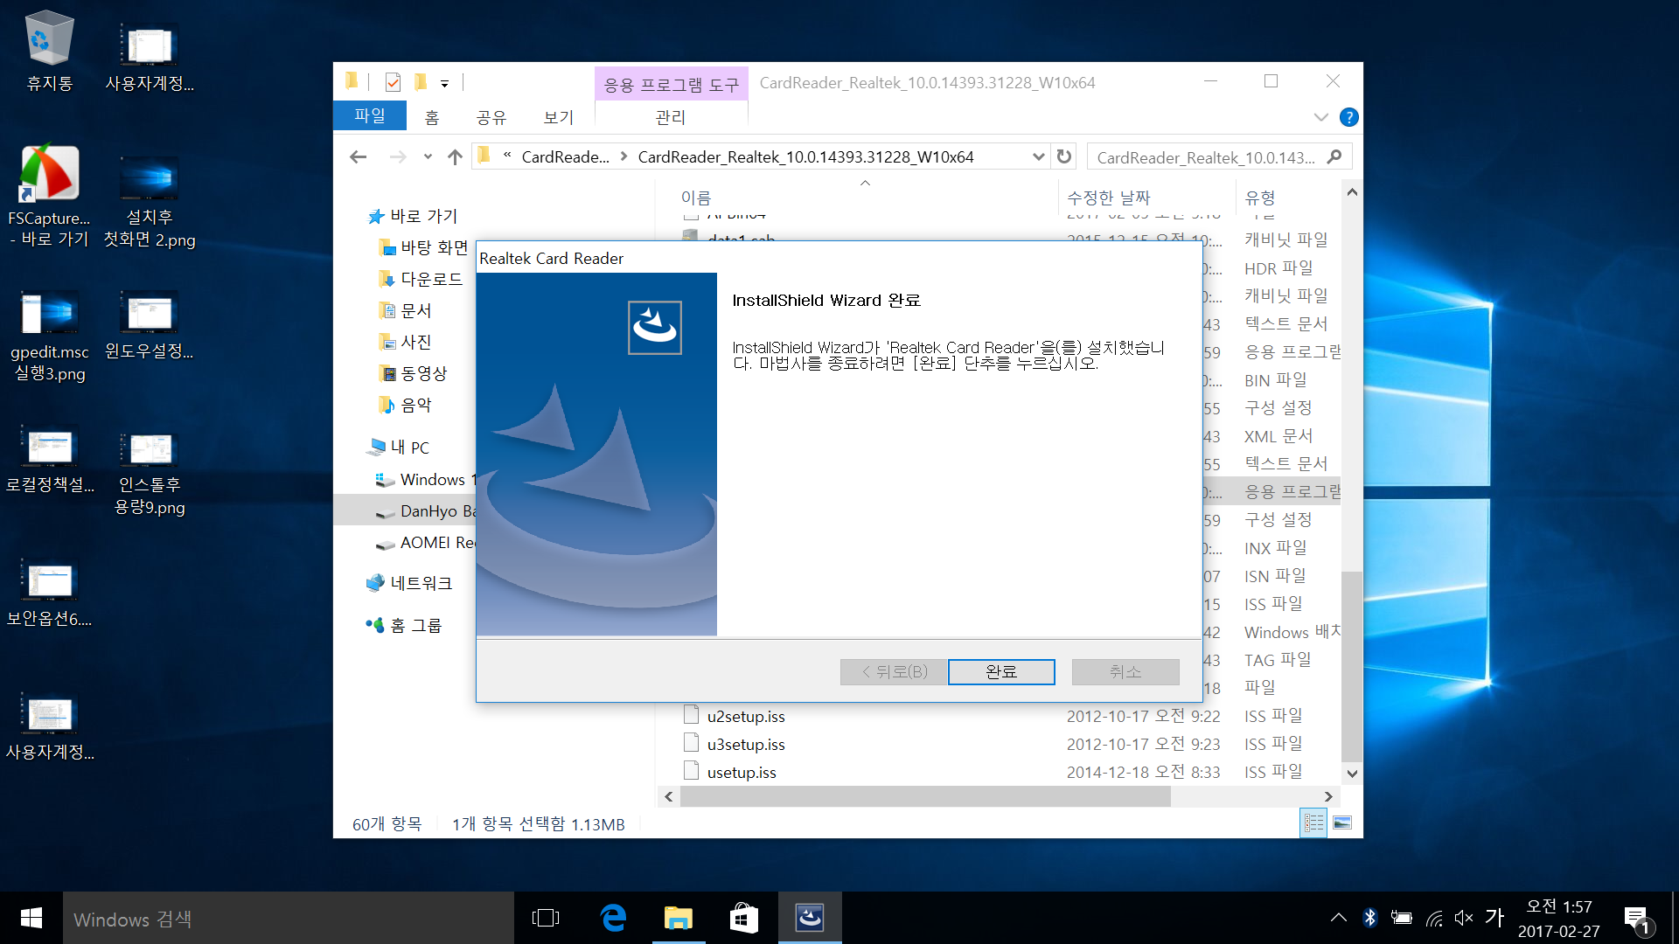
Task: Click the Windows 검색 taskbar box
Action: pos(289,919)
